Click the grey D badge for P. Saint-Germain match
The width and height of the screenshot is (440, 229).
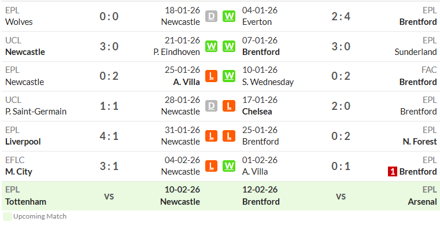point(211,106)
